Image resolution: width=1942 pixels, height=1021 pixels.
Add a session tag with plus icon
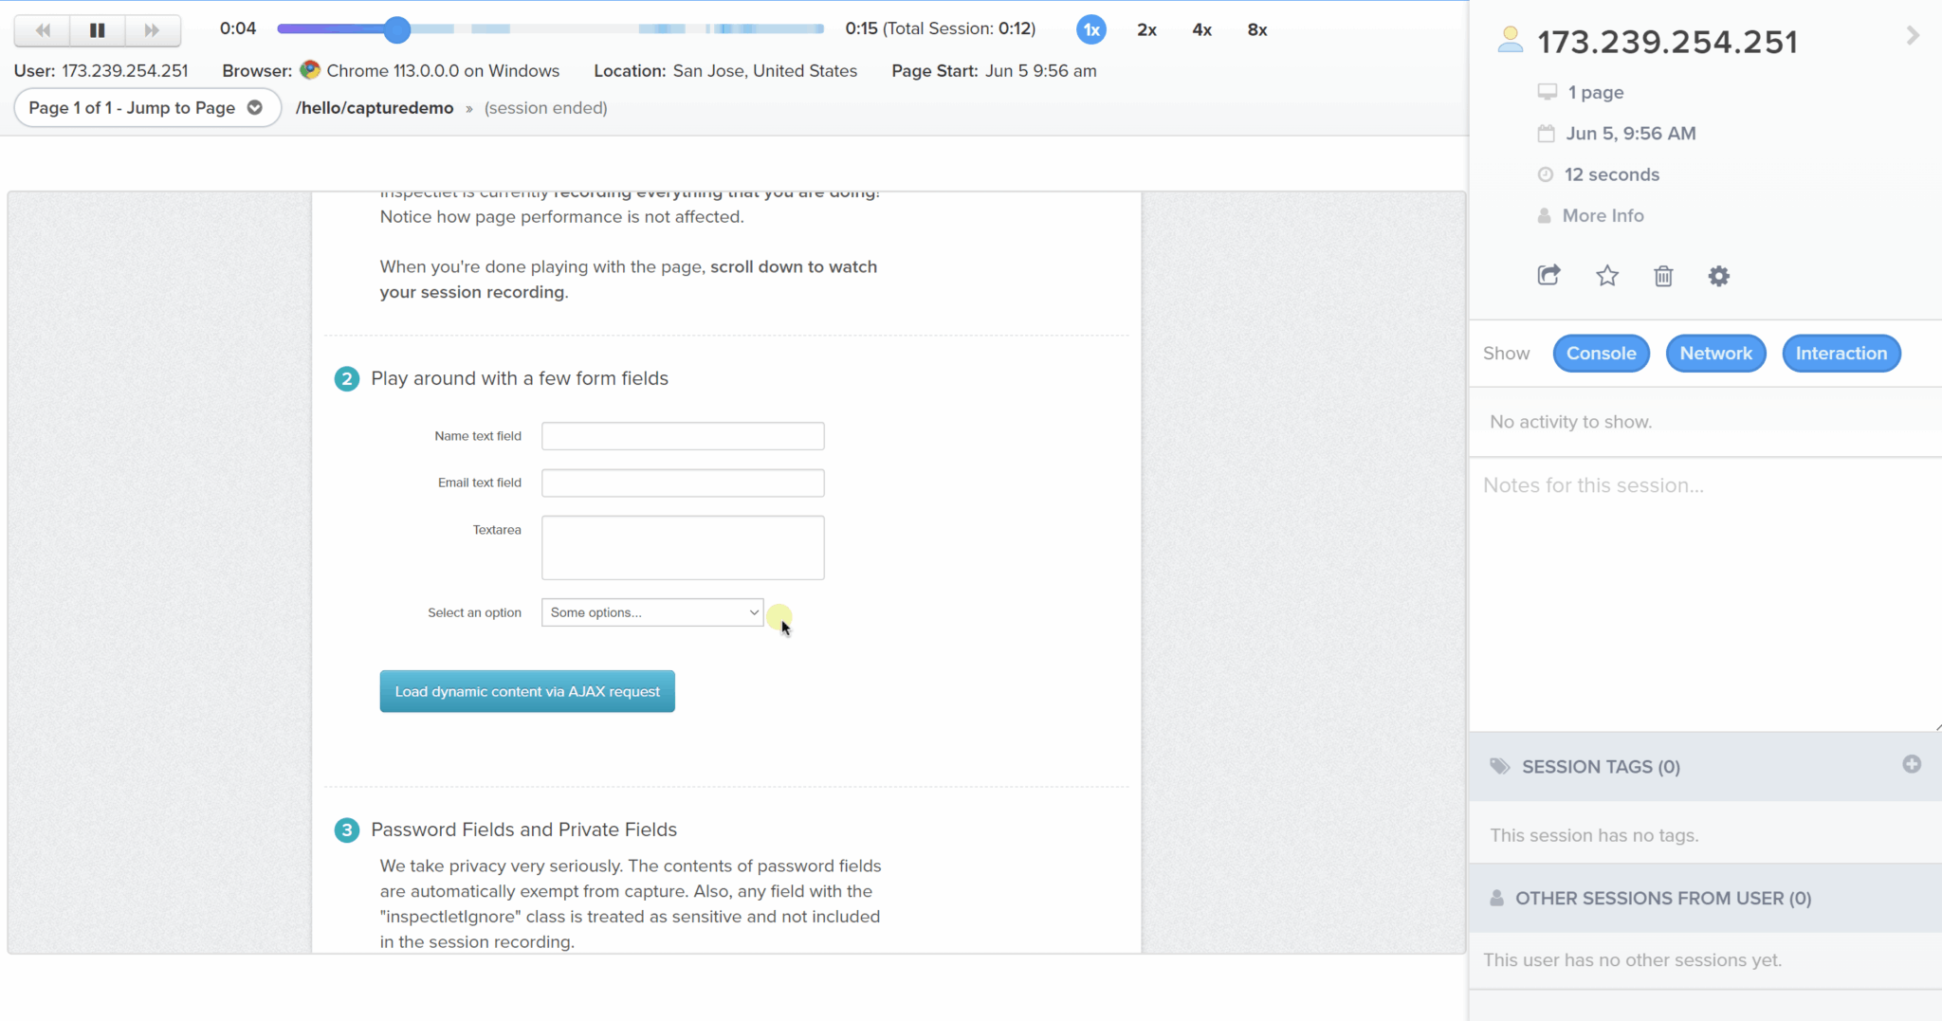pyautogui.click(x=1912, y=764)
